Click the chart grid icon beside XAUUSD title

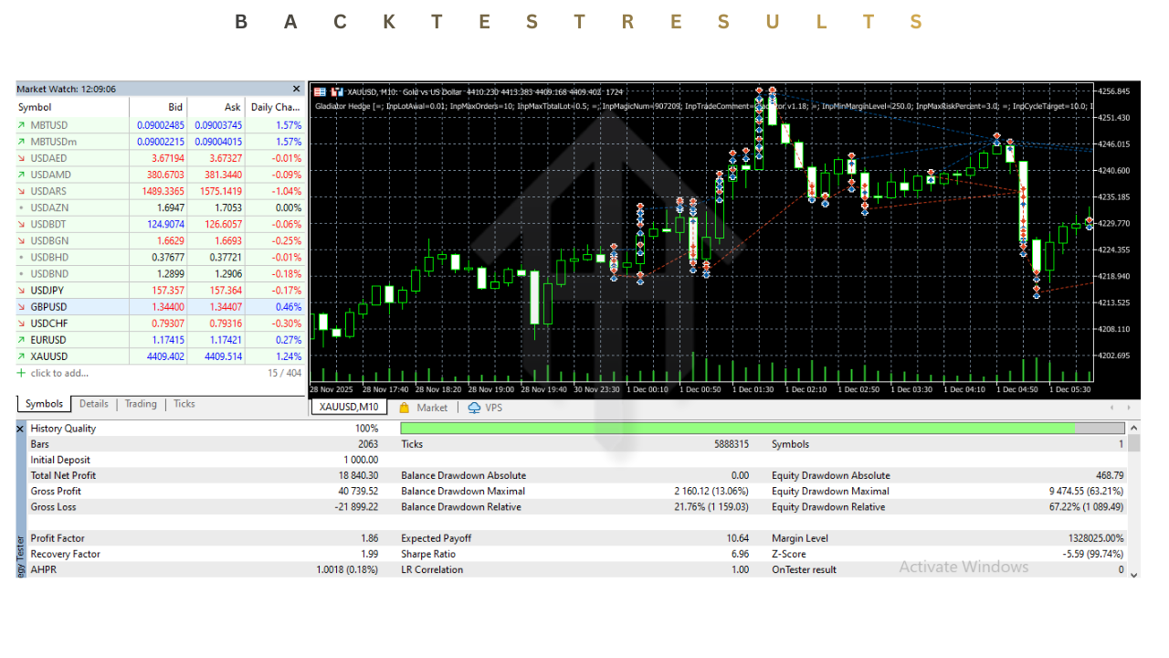point(320,91)
